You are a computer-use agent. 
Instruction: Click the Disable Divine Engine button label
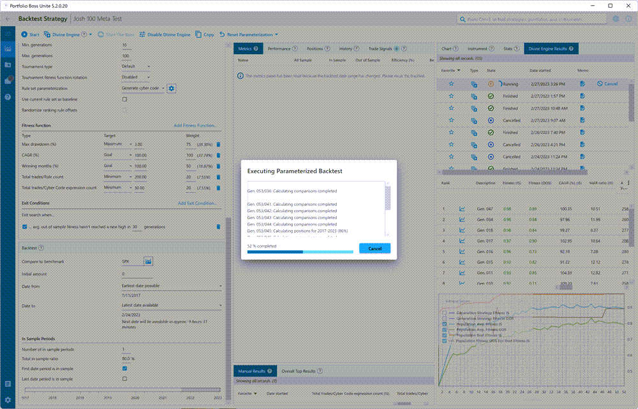click(x=169, y=34)
